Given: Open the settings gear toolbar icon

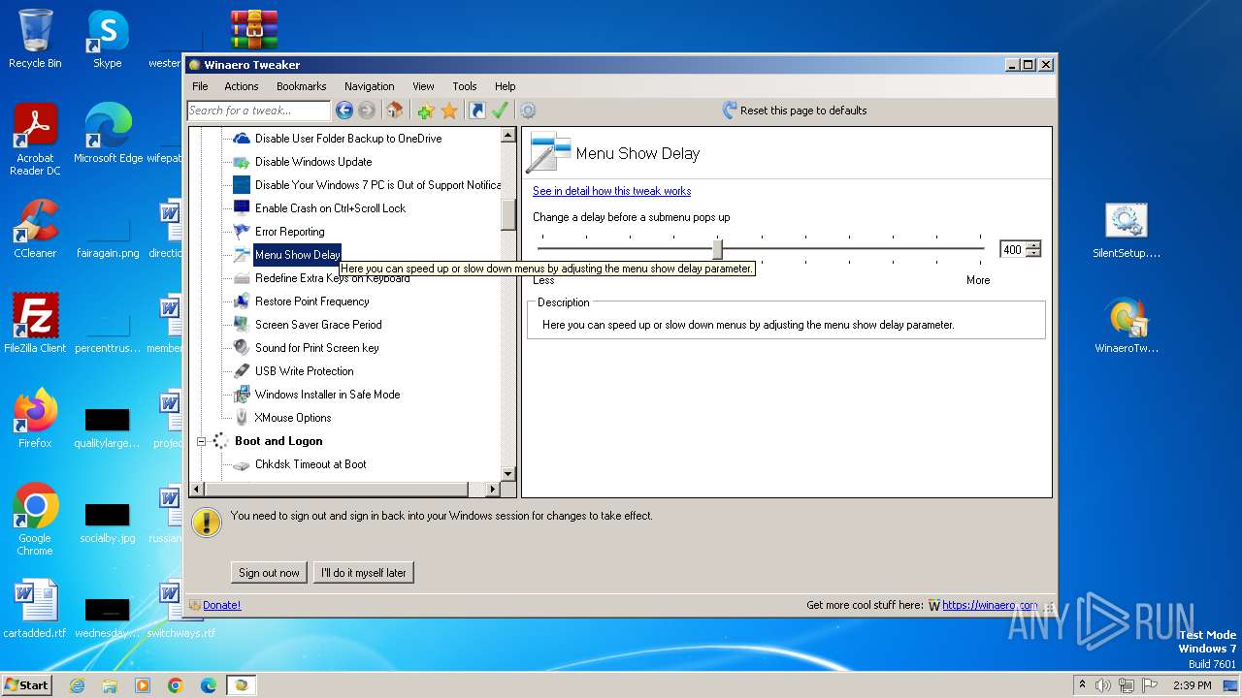Looking at the screenshot, I should [528, 111].
